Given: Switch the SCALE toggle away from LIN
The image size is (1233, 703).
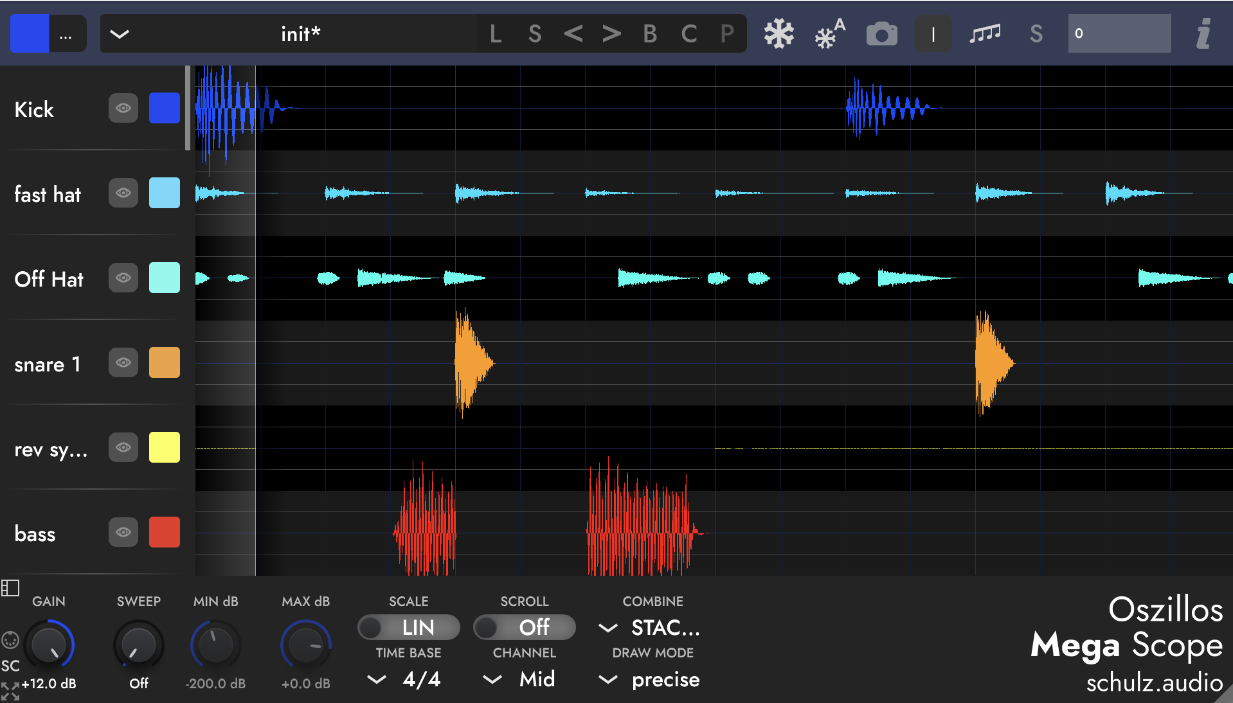Looking at the screenshot, I should [409, 628].
